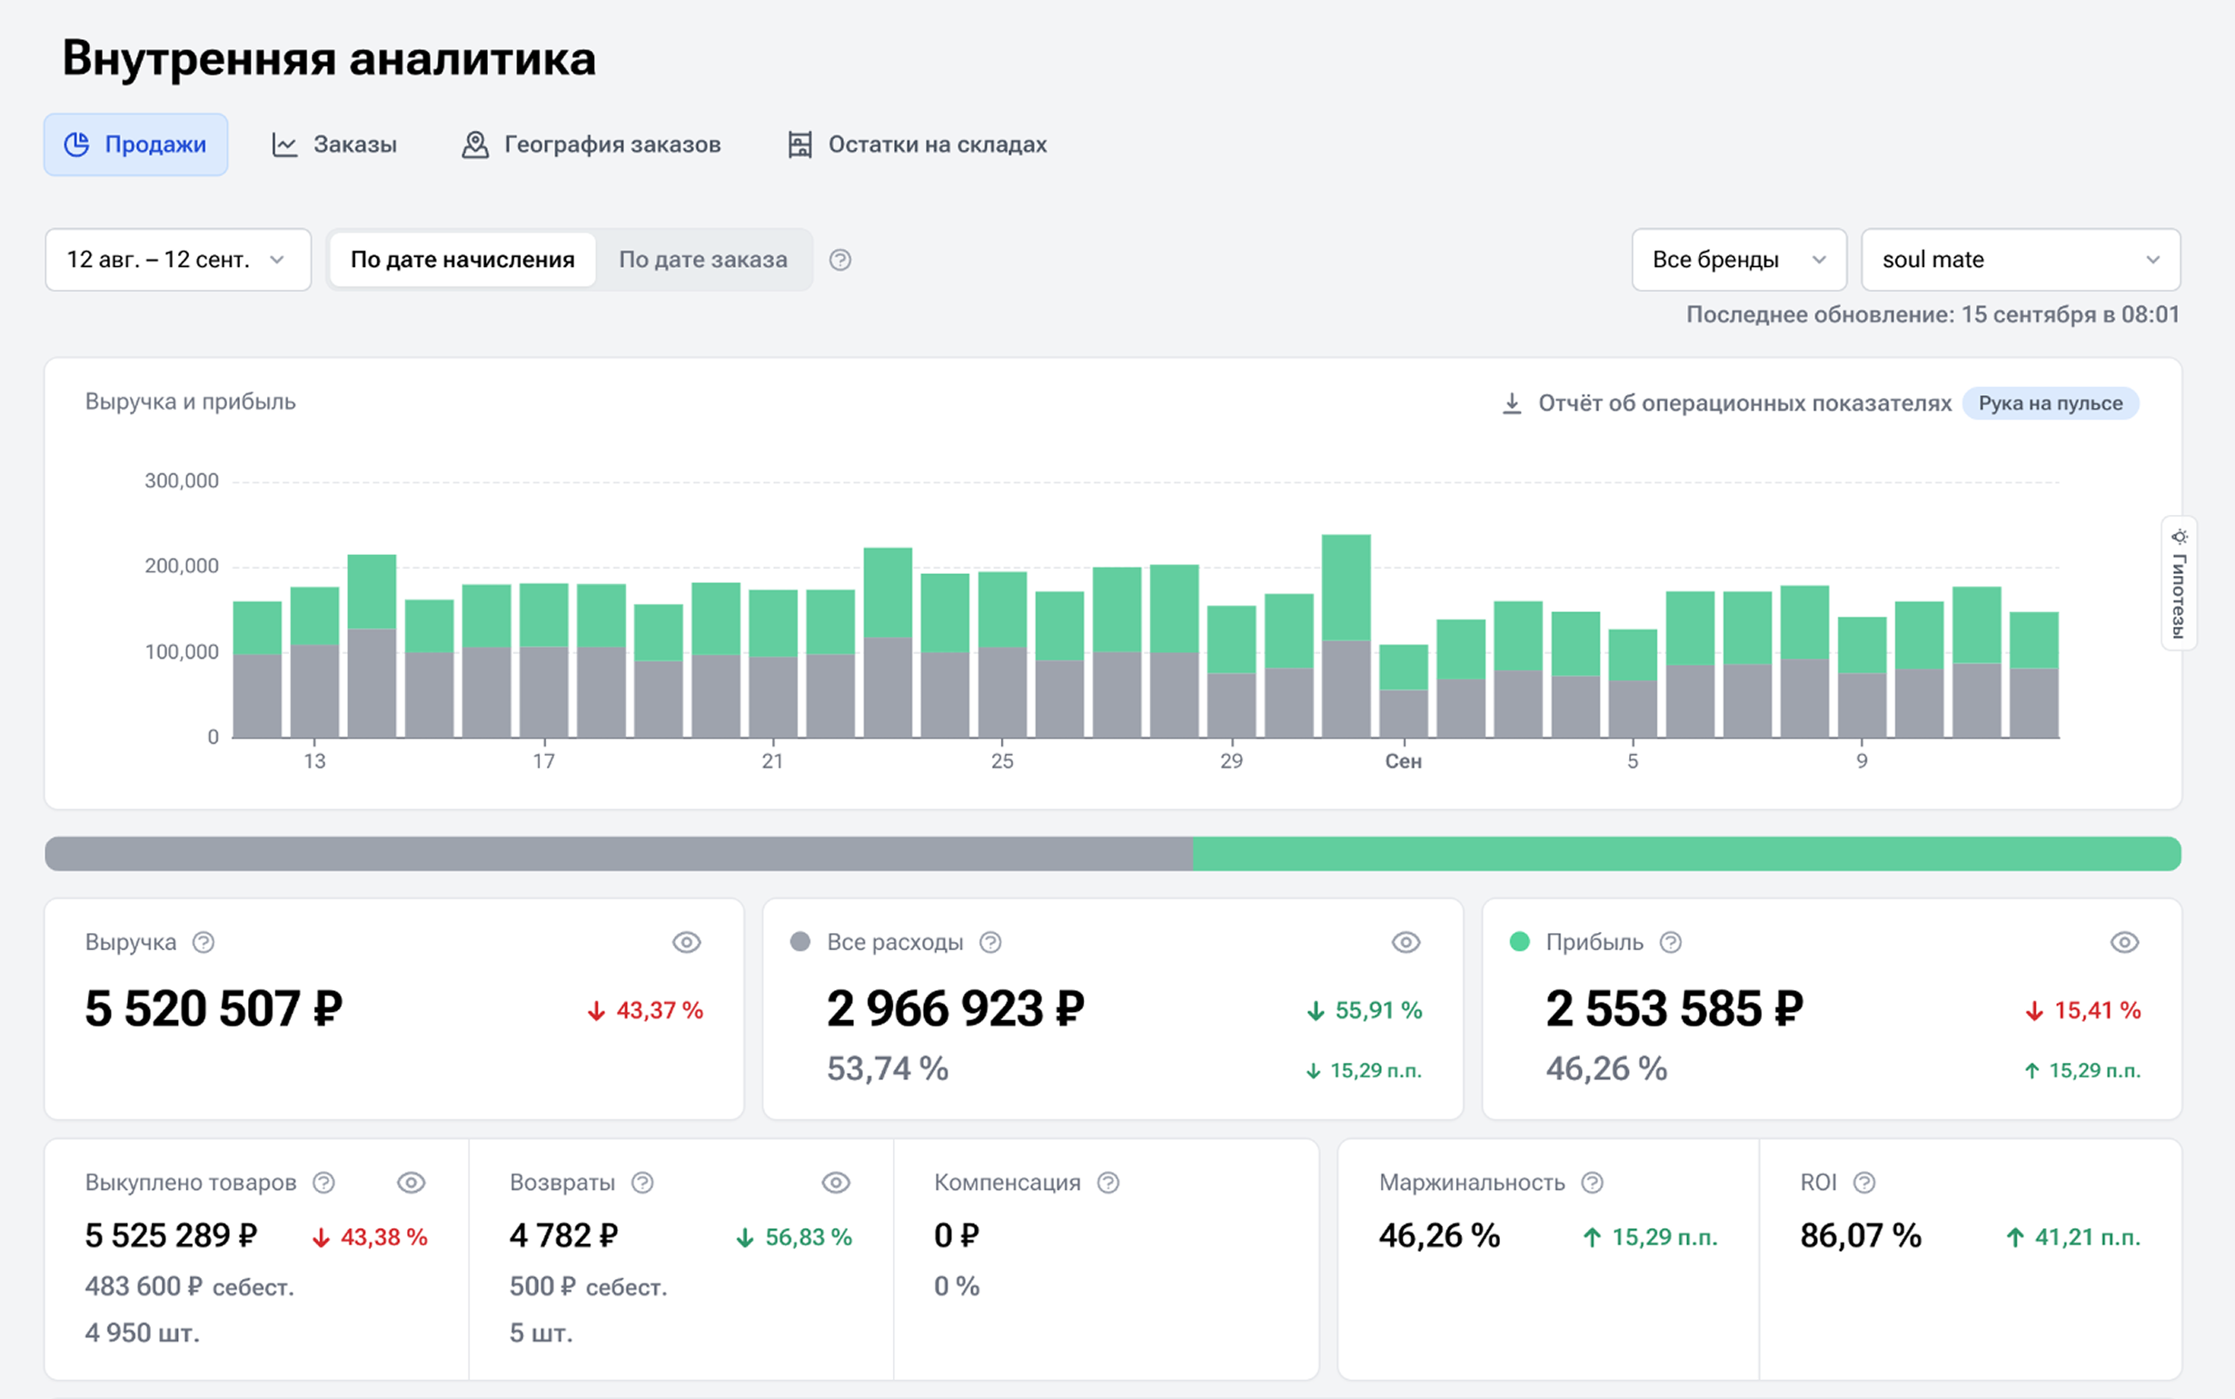Open the География заказов tab
Screen dimensions: 2235x1399
pyautogui.click(x=591, y=144)
